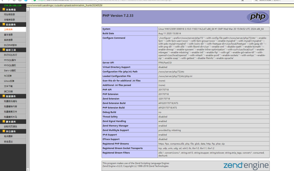Viewport: 294px width, 171px height.
Task: Collapse the 批量操作 section arrow icon
Action: pos(4,96)
